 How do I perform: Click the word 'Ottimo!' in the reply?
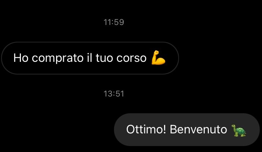point(146,129)
